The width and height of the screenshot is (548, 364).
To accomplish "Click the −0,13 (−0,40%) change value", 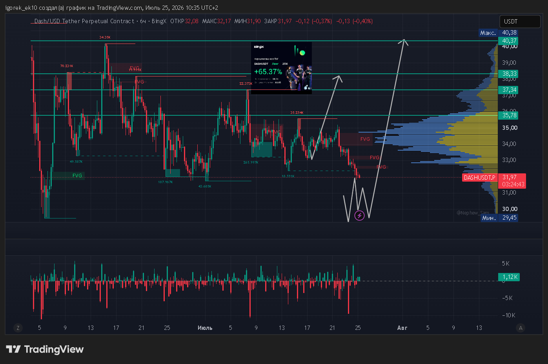I will point(355,21).
